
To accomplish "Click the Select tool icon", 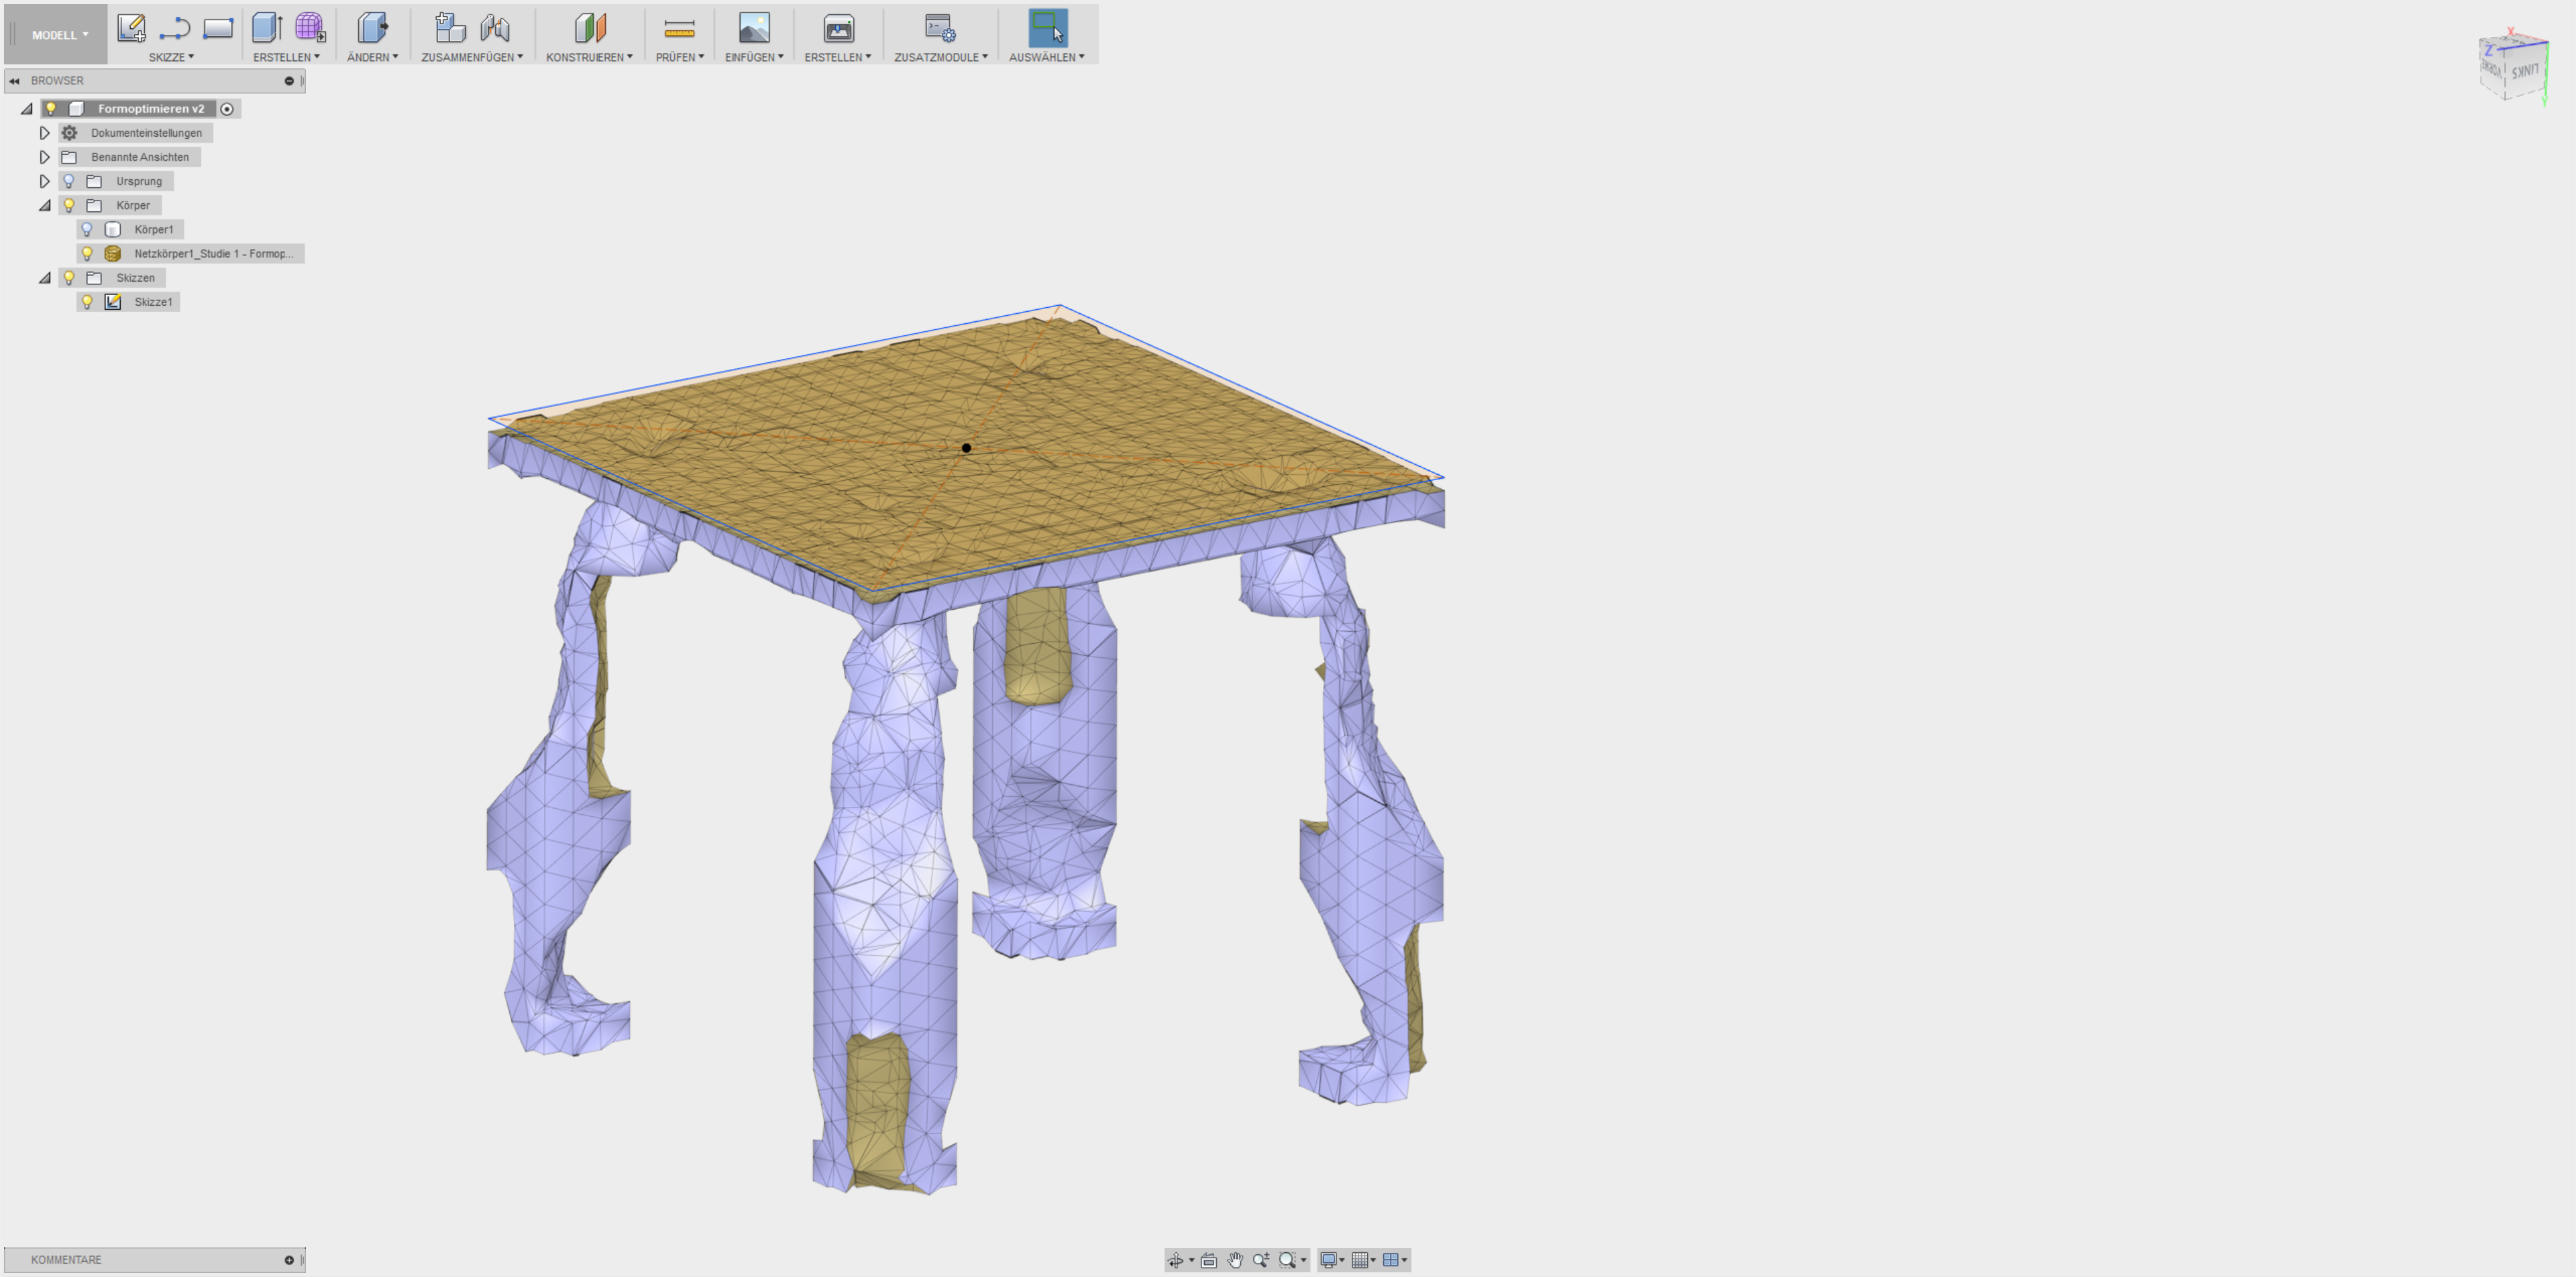I will point(1047,27).
